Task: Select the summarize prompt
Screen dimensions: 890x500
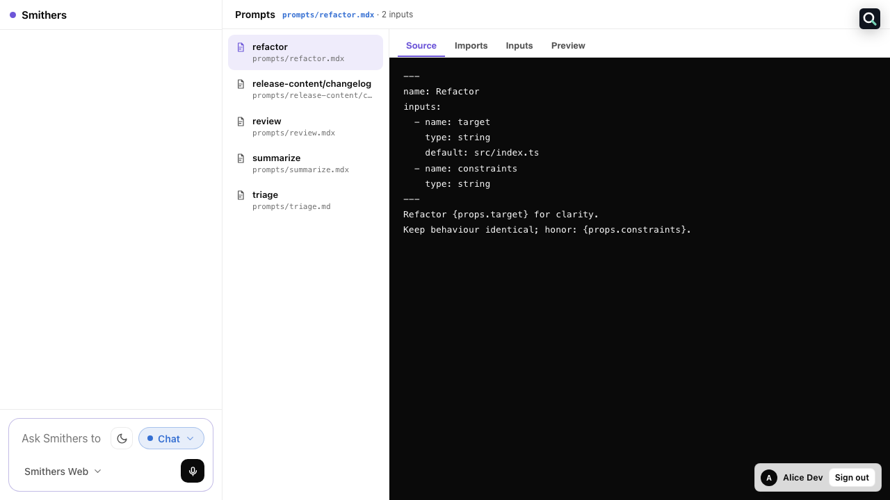Action: click(x=305, y=163)
